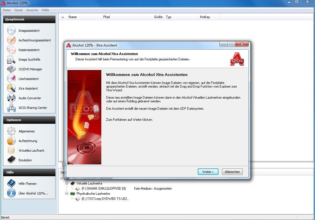The width and height of the screenshot is (315, 220).
Task: Open the Imageassistent icon in Hauptmenü
Action: click(11, 30)
